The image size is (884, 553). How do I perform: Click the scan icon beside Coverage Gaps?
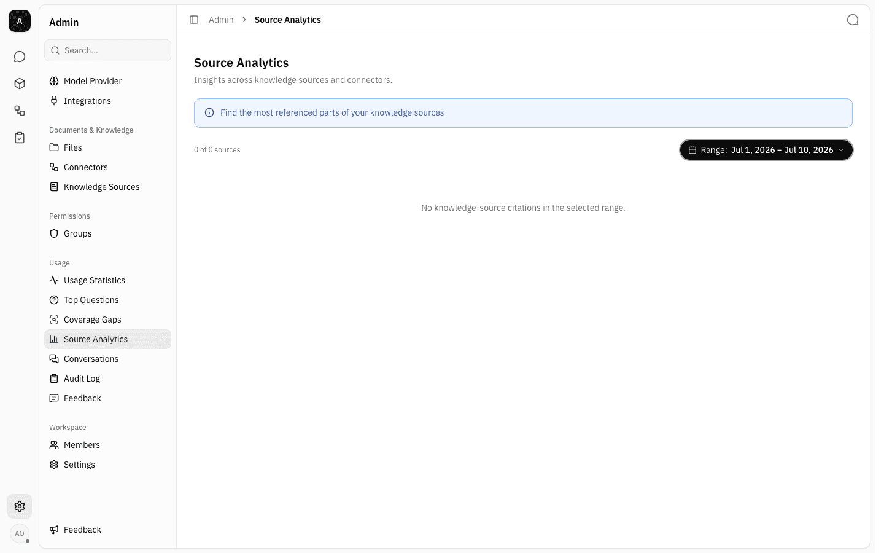point(54,320)
